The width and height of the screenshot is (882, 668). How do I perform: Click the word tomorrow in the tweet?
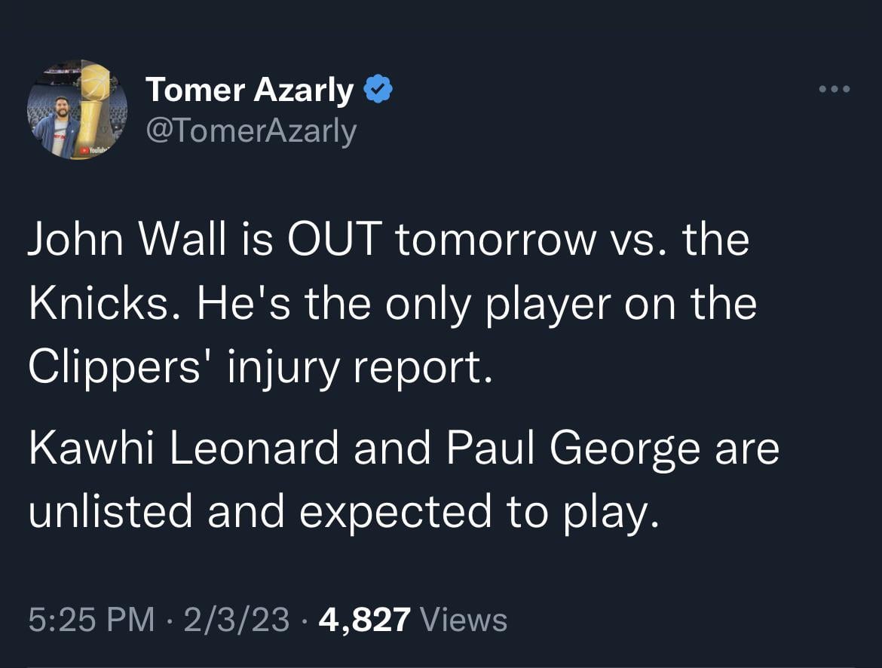point(493,241)
